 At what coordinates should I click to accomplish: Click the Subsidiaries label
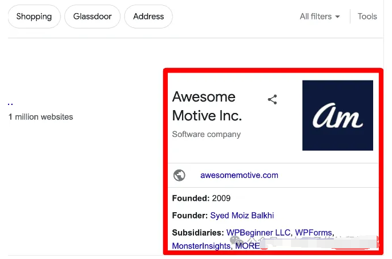pos(197,233)
